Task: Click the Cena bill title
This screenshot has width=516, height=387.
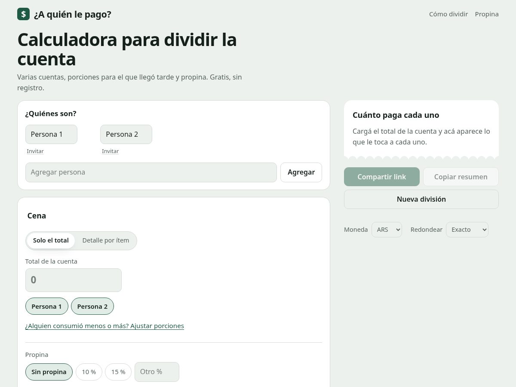Action: coord(37,216)
